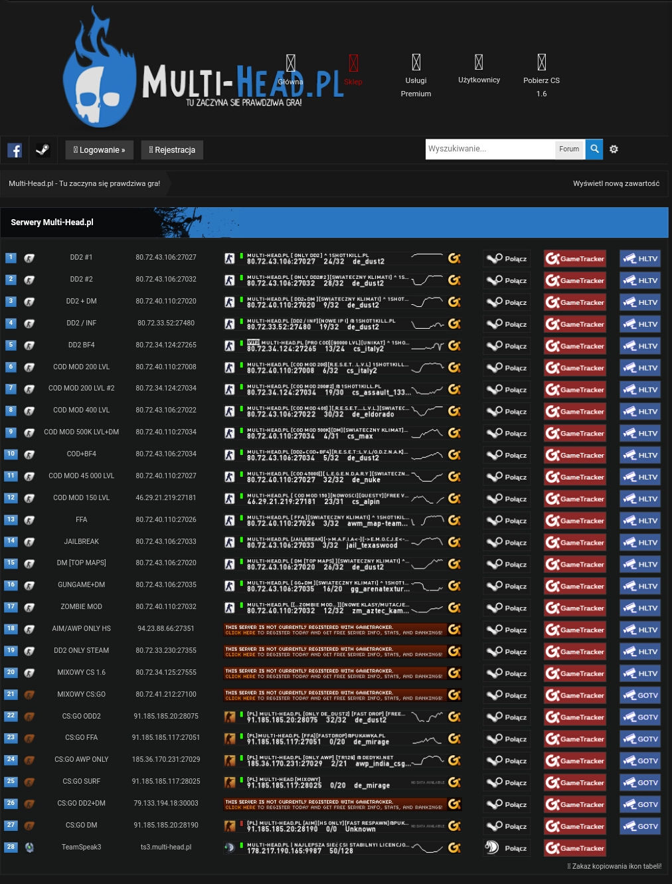Click the CS:GO SURF game icon

point(29,782)
